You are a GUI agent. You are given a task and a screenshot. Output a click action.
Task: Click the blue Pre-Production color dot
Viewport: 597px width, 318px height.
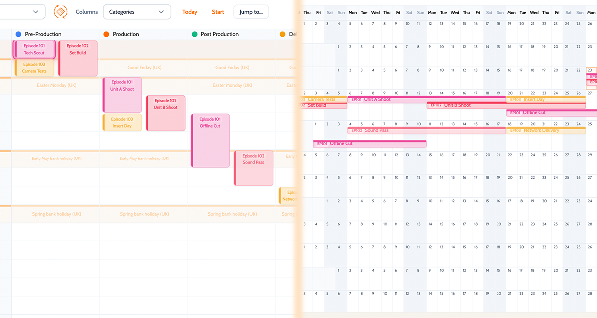click(18, 34)
